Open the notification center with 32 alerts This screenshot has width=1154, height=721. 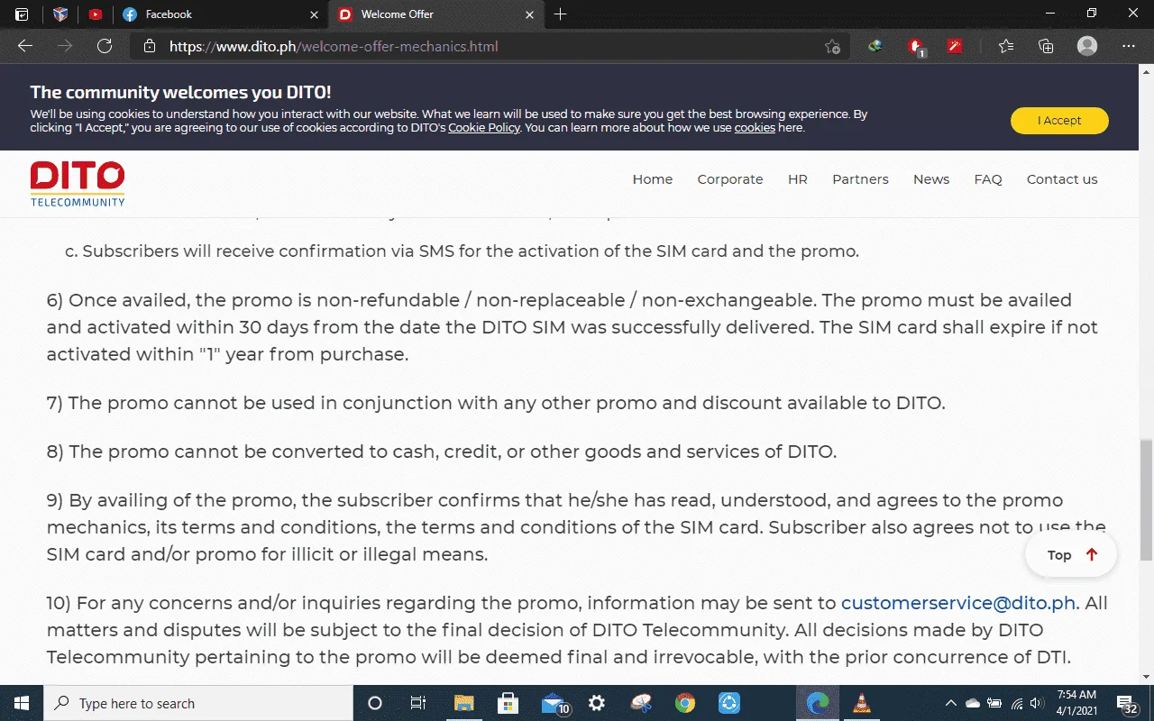pos(1127,703)
